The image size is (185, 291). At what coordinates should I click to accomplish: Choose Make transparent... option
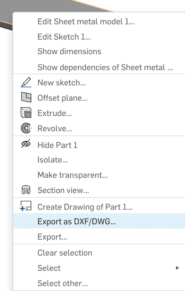click(x=99, y=175)
